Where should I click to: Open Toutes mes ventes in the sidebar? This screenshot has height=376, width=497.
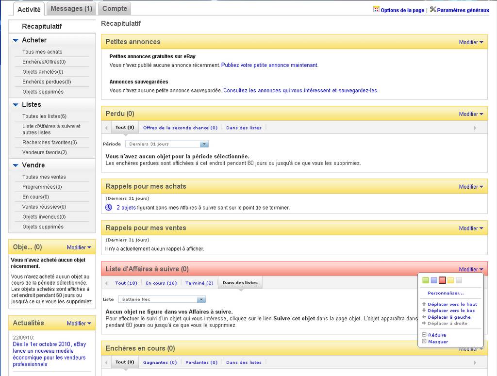click(44, 177)
